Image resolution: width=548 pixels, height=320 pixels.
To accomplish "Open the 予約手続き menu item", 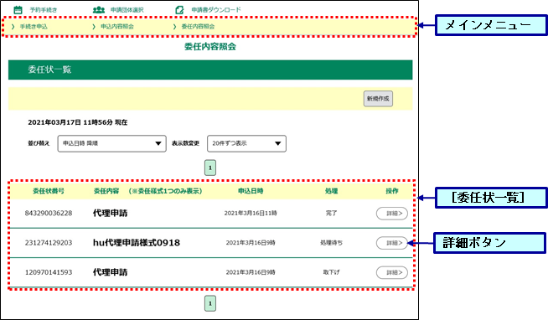I will coord(43,10).
